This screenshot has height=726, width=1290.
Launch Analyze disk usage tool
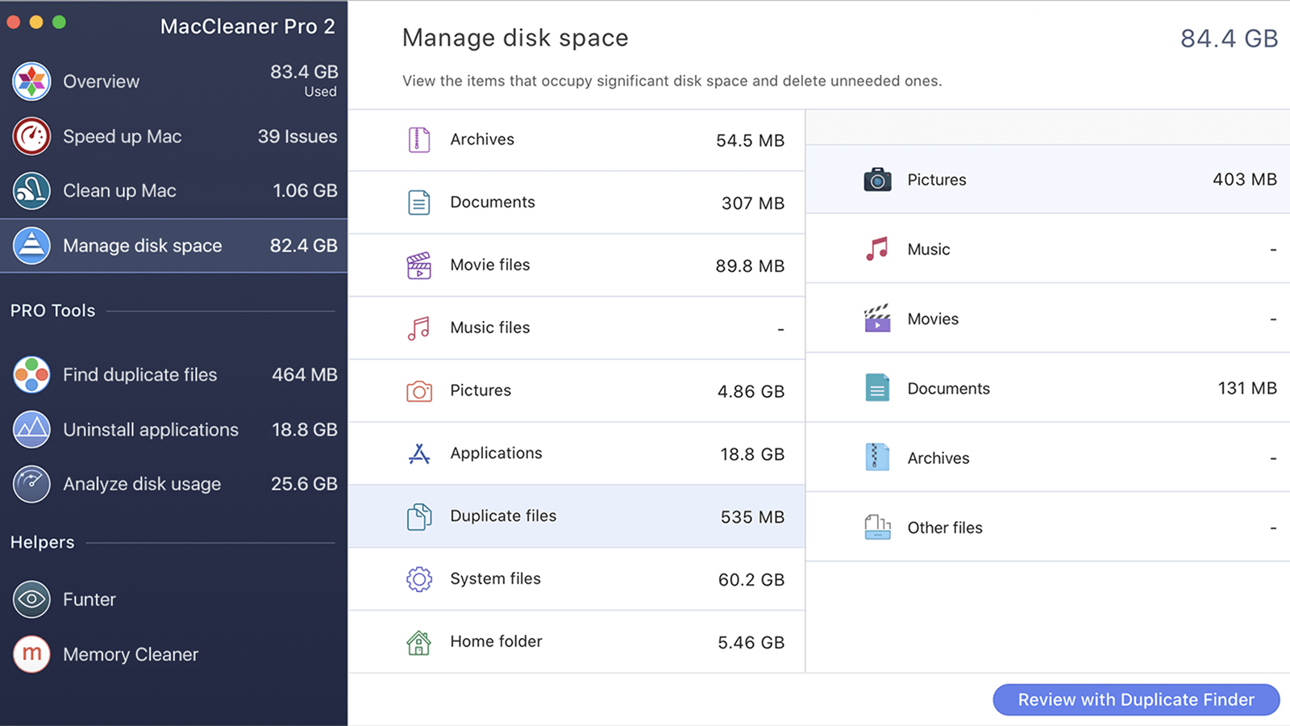[x=173, y=484]
